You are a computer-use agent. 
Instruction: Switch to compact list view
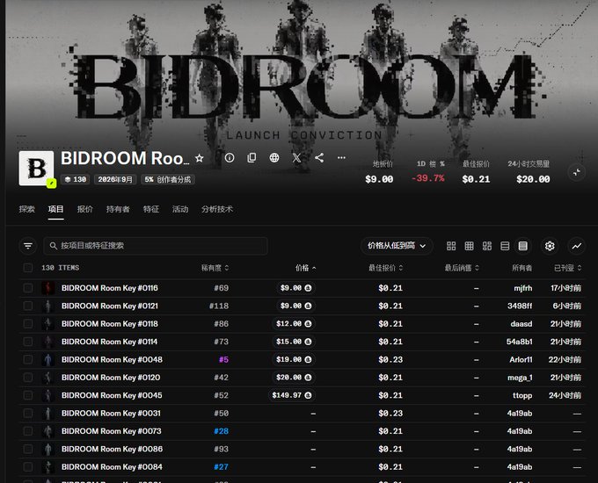point(505,246)
